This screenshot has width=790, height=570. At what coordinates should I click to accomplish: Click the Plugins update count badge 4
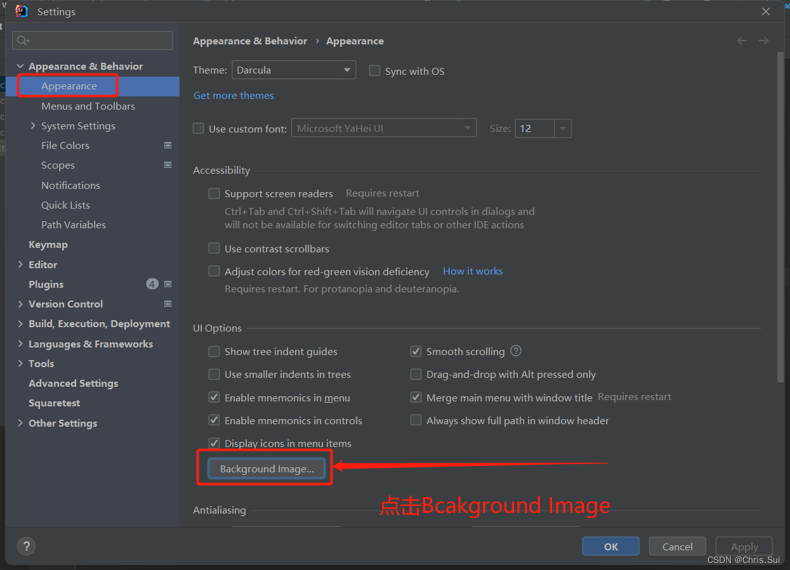tap(152, 284)
